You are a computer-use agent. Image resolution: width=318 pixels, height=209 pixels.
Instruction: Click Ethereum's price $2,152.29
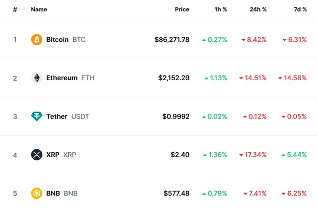(x=174, y=78)
